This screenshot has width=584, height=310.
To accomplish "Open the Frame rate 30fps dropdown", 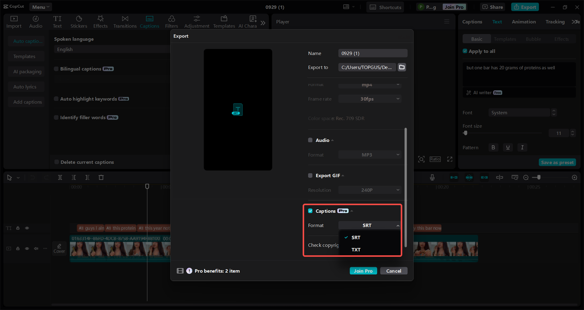I will tap(370, 99).
